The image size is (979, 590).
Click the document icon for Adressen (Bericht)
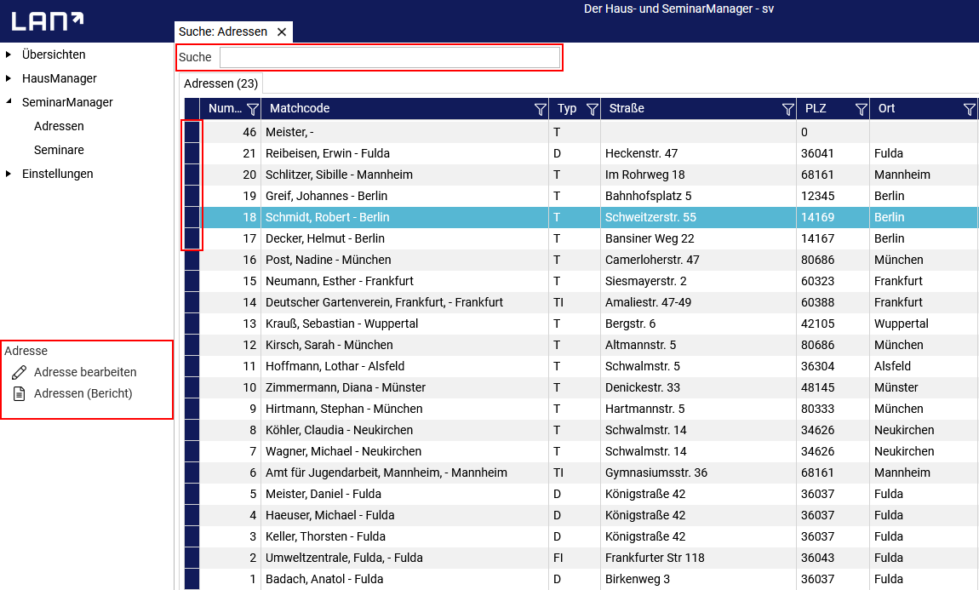click(x=19, y=393)
